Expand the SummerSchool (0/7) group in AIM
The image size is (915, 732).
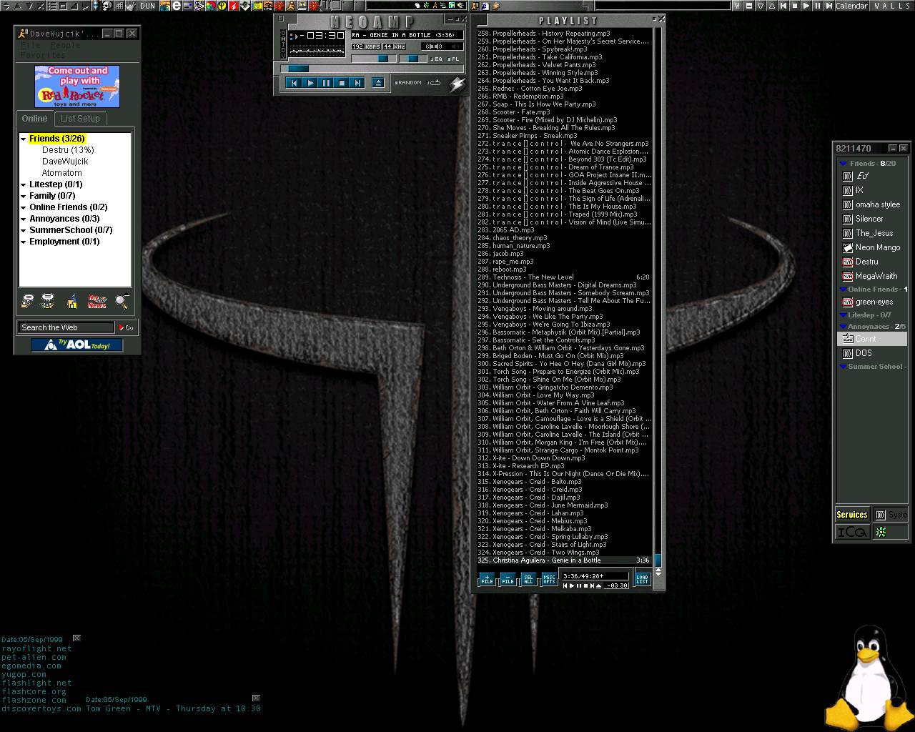point(24,230)
